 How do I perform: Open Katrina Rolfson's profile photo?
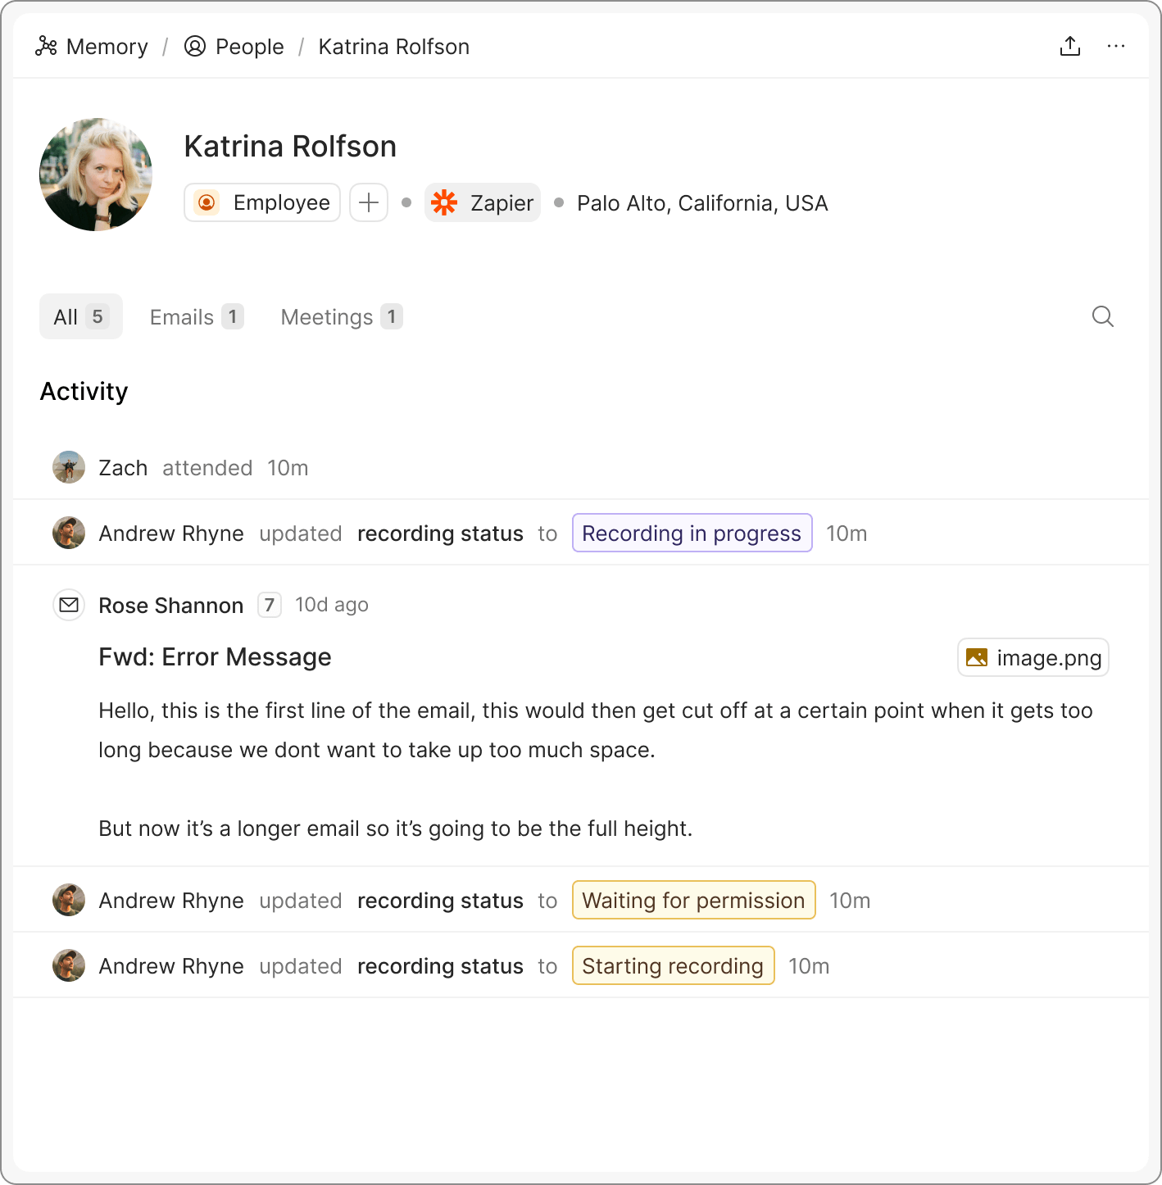96,175
